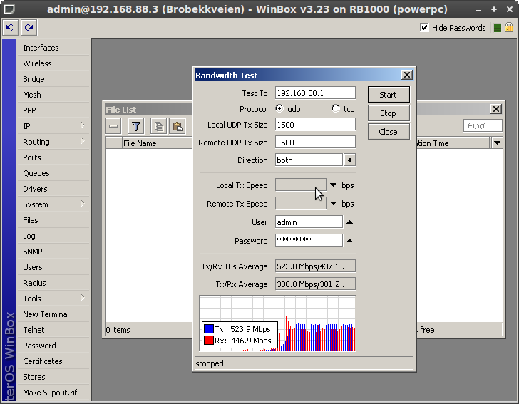Open the SNMP menu item

(53, 252)
